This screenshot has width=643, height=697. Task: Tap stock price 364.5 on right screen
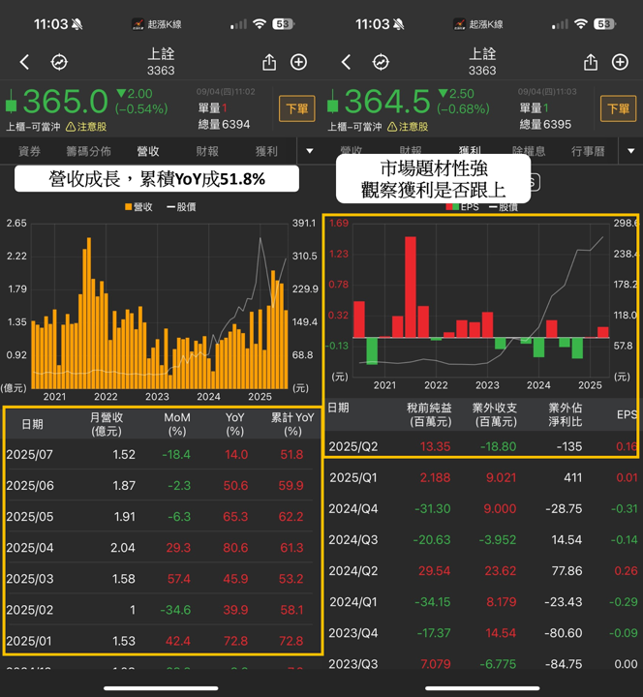tap(387, 102)
